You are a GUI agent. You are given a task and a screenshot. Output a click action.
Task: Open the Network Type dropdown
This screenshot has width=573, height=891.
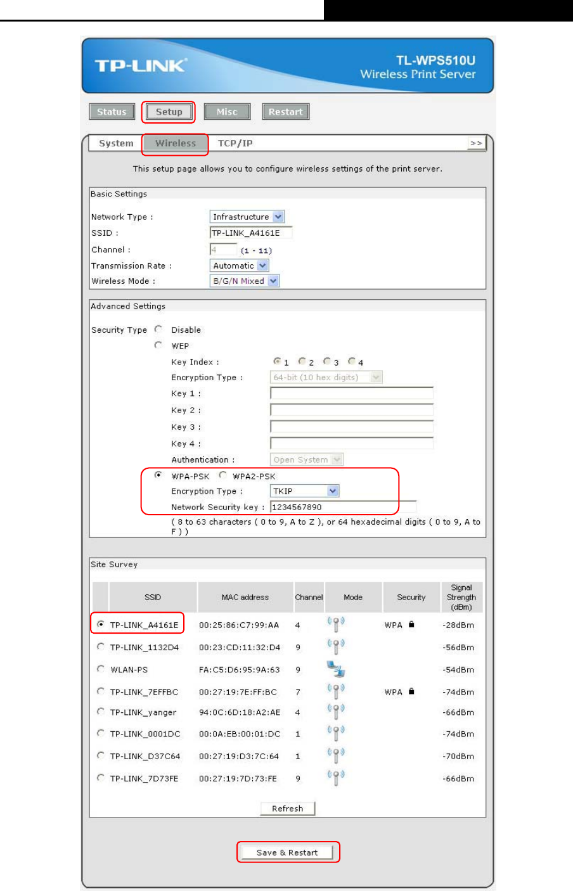point(247,217)
